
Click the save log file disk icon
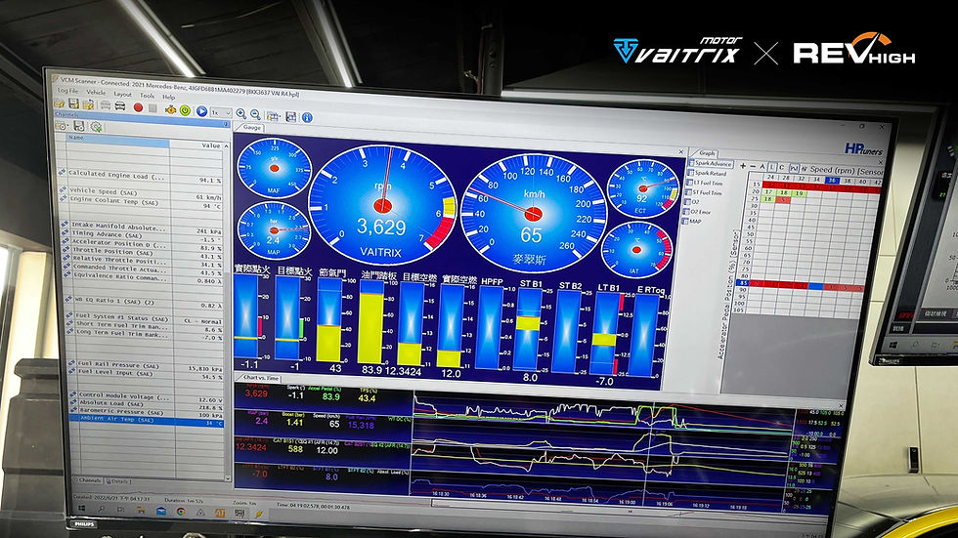[x=73, y=103]
